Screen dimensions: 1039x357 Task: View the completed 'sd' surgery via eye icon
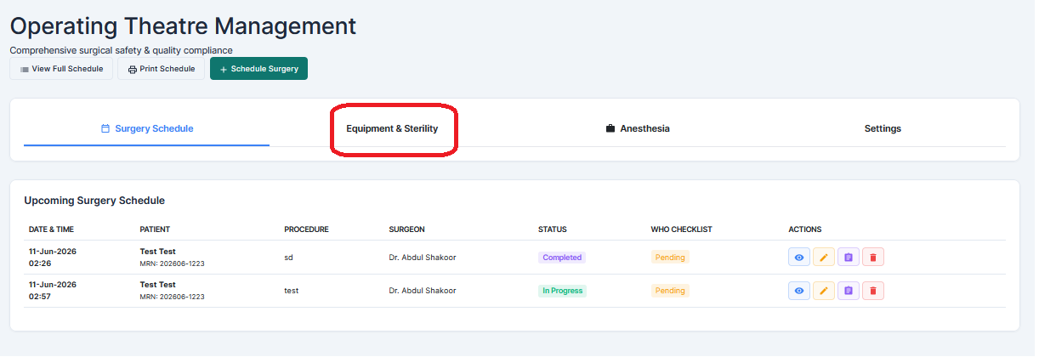point(799,258)
